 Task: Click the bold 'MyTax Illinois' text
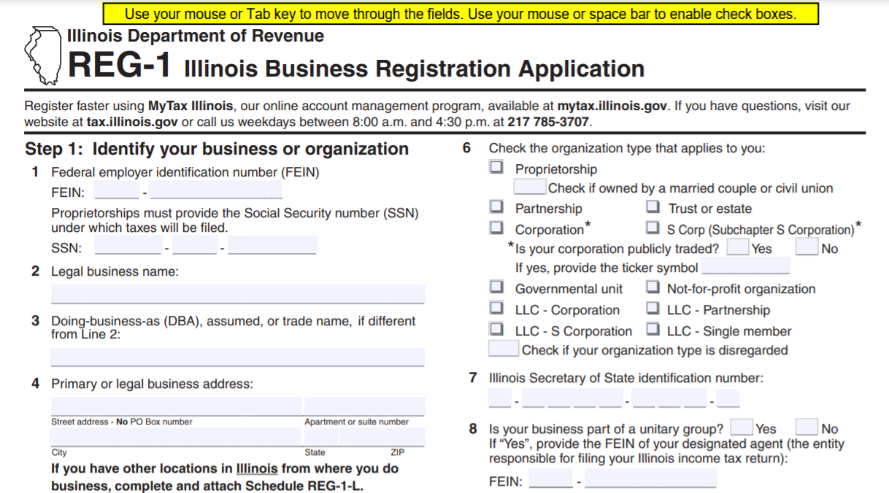click(x=190, y=106)
